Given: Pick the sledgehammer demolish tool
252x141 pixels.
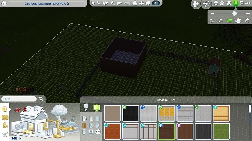Looking at the screenshot, I should (113, 3).
